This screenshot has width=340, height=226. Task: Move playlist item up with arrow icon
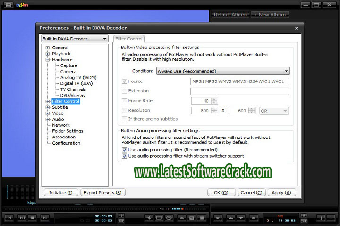point(230,218)
